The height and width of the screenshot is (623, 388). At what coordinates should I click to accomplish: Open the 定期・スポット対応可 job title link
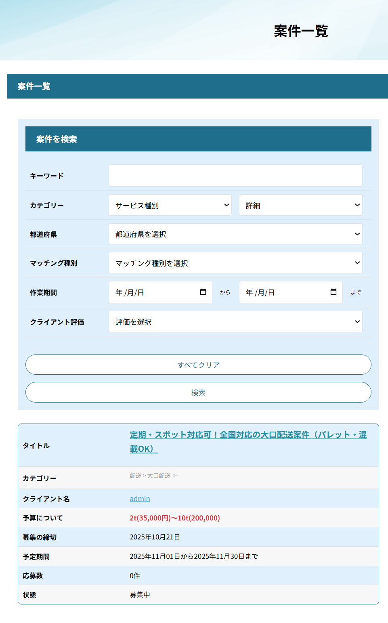pyautogui.click(x=248, y=435)
